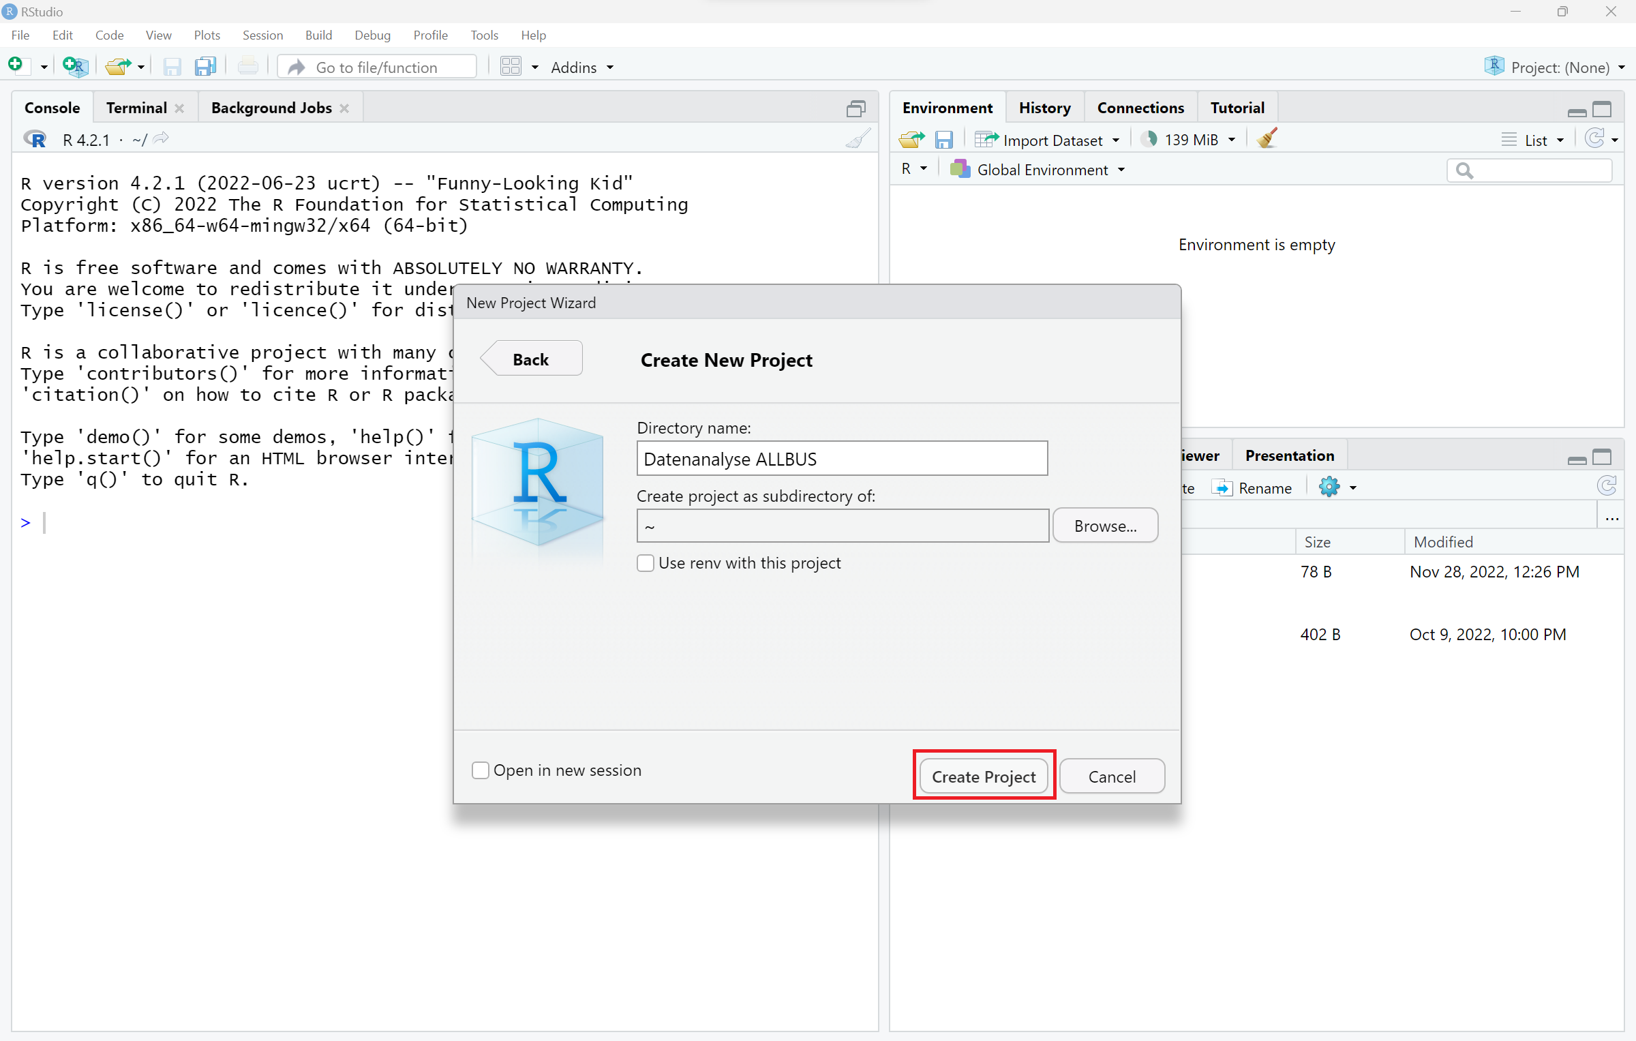Close the Background Jobs tab
This screenshot has height=1041, width=1636.
point(344,108)
